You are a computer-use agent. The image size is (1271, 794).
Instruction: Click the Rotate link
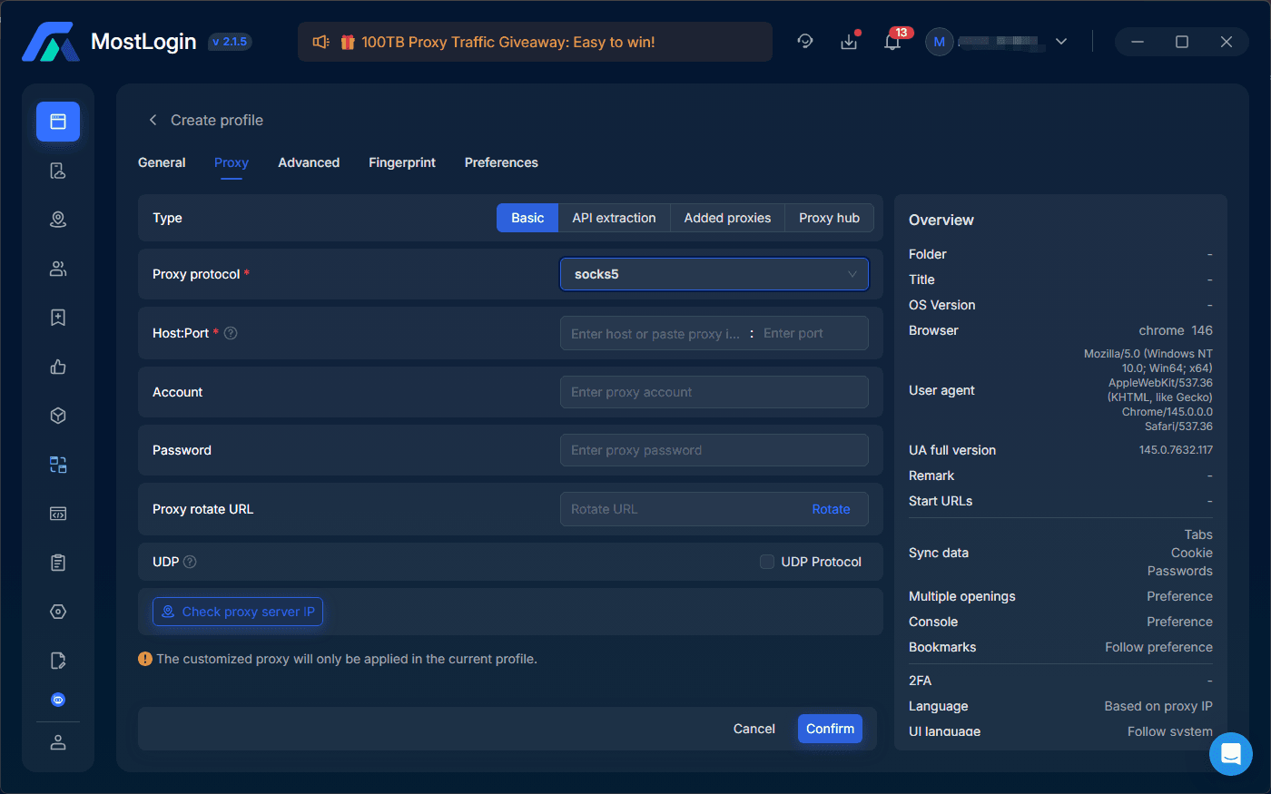[831, 509]
